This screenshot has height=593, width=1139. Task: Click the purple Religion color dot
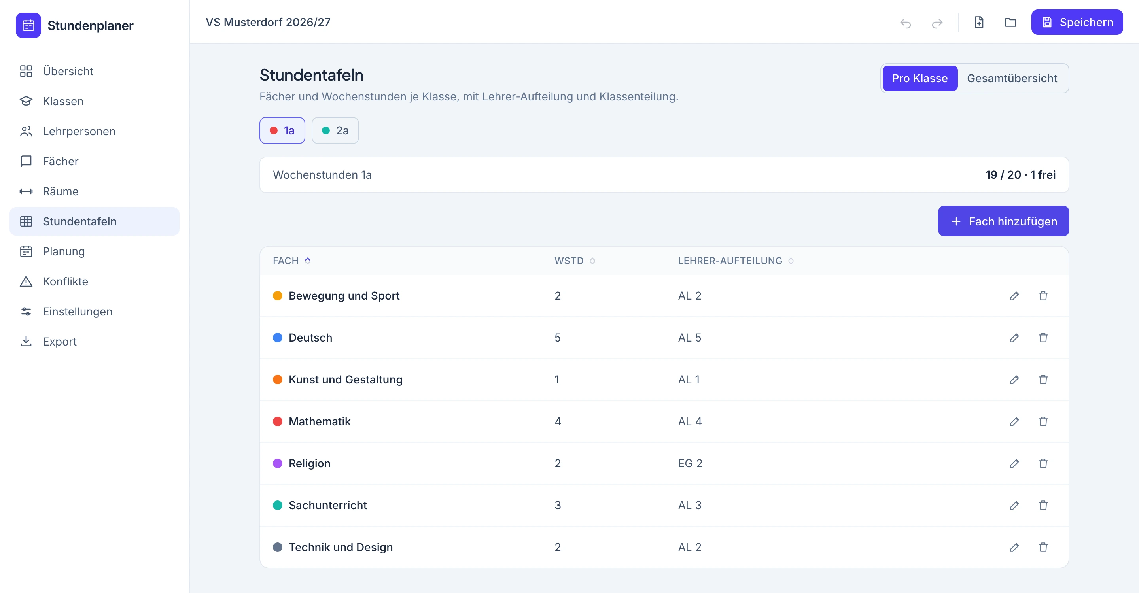[278, 464]
